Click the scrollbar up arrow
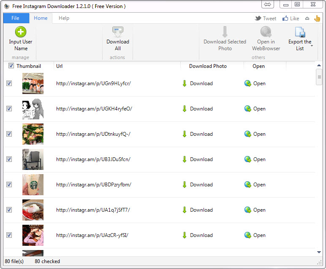Image resolution: width=326 pixels, height=269 pixels. [x=319, y=65]
